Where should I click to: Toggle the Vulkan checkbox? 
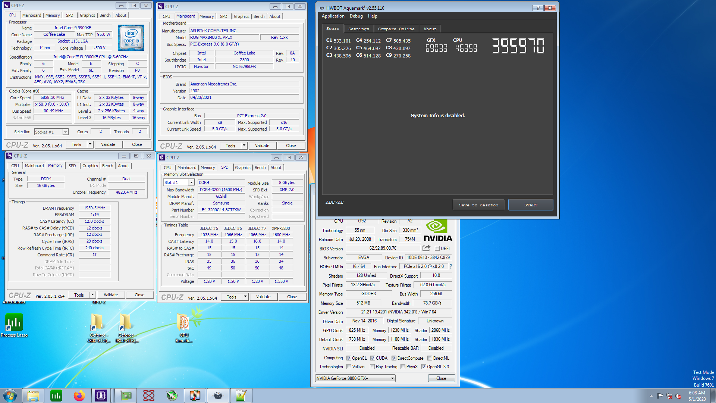point(349,367)
